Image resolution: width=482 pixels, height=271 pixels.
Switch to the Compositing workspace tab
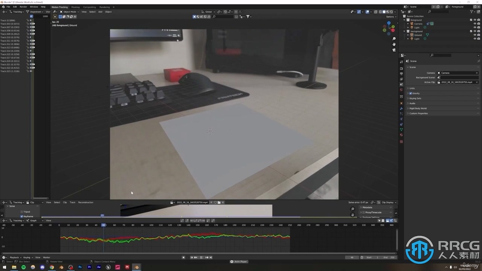(89, 7)
